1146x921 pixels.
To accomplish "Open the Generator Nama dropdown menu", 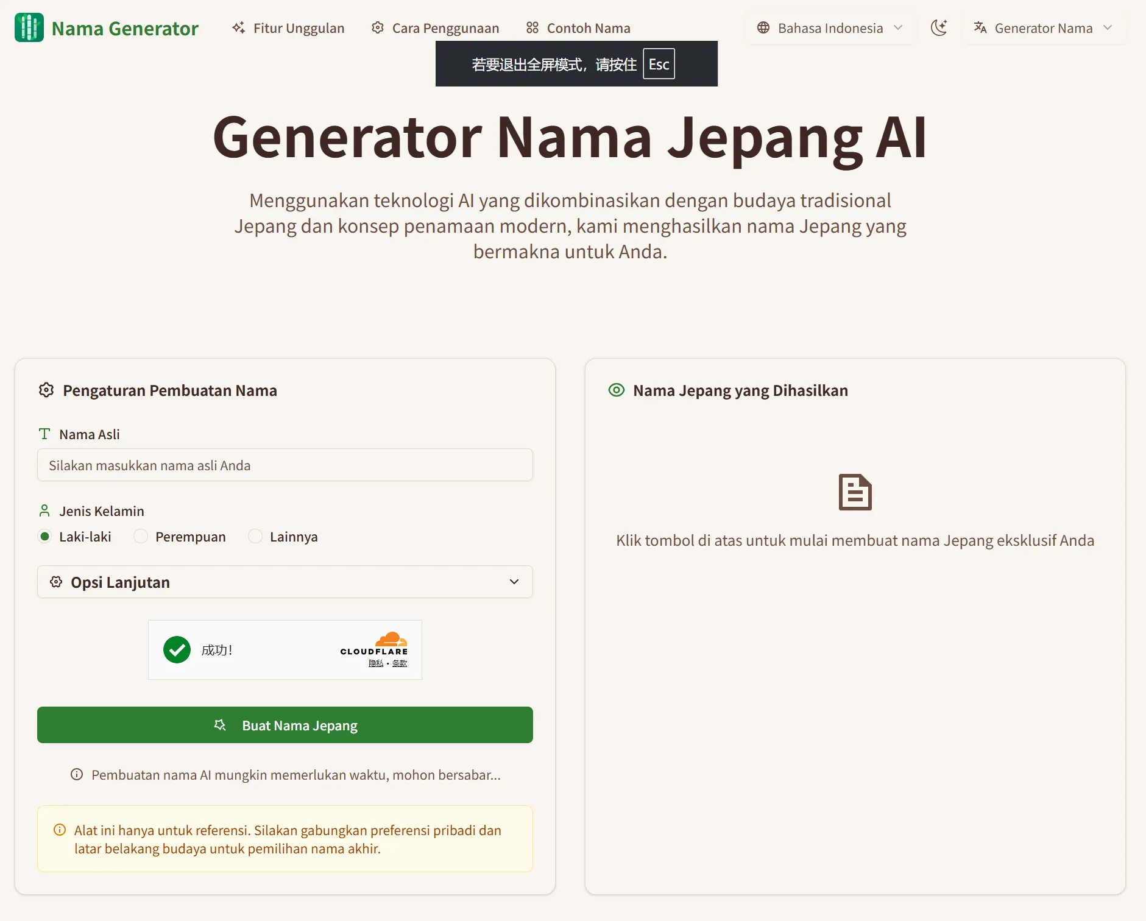I will click(x=1043, y=28).
